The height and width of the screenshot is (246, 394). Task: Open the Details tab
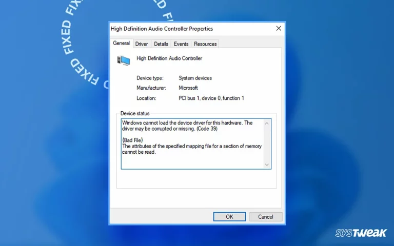tap(161, 44)
